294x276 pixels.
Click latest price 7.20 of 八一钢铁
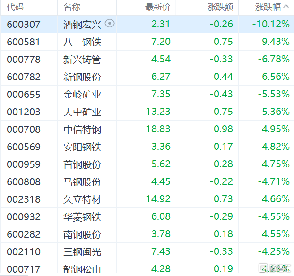pos(161,42)
